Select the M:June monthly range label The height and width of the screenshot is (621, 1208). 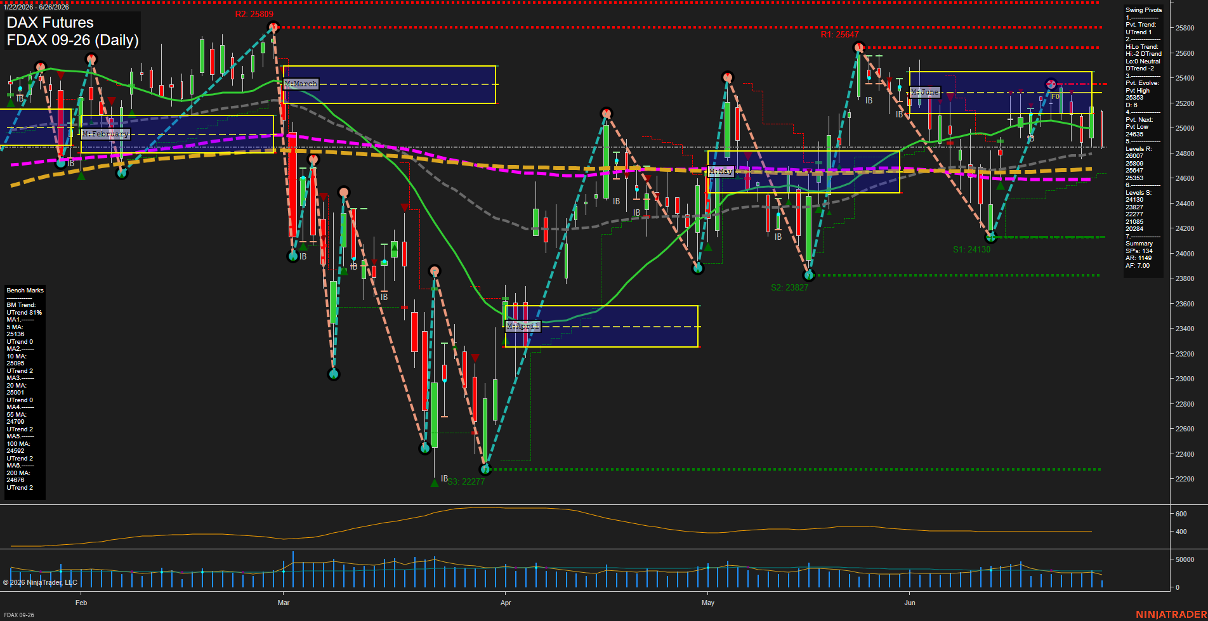[924, 92]
